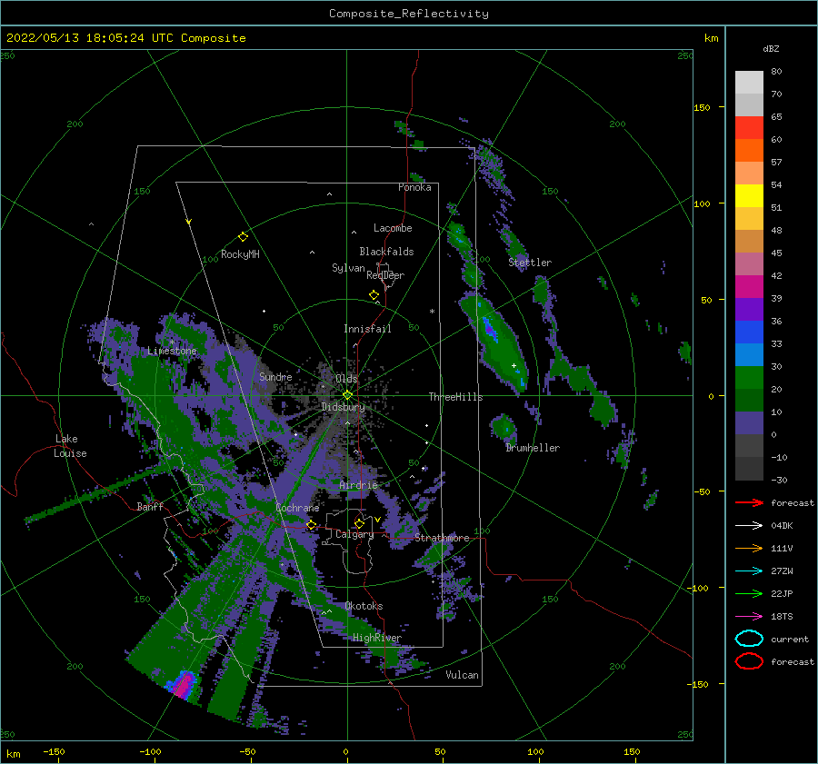
Task: Click the HighRiver town label
Action: click(x=377, y=638)
